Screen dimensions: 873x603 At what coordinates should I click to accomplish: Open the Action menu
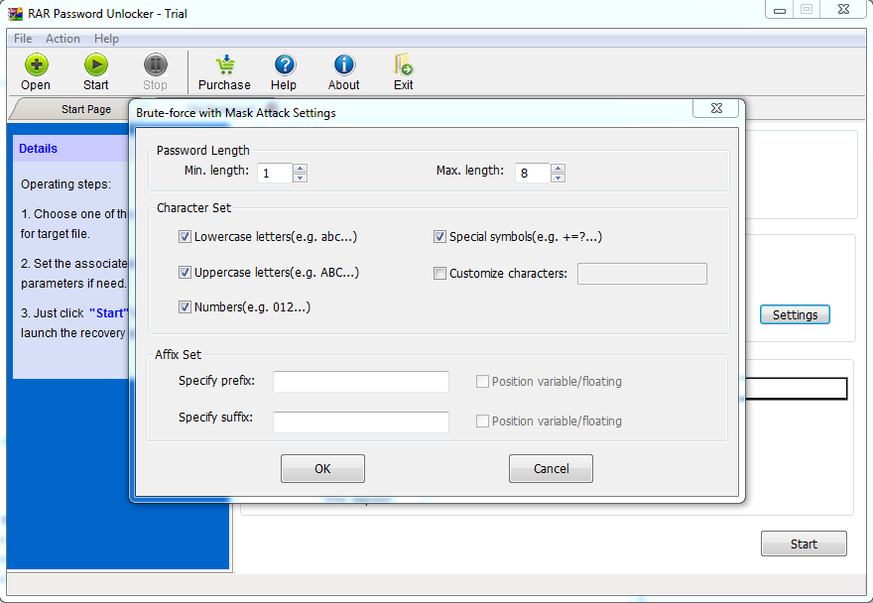tap(62, 39)
